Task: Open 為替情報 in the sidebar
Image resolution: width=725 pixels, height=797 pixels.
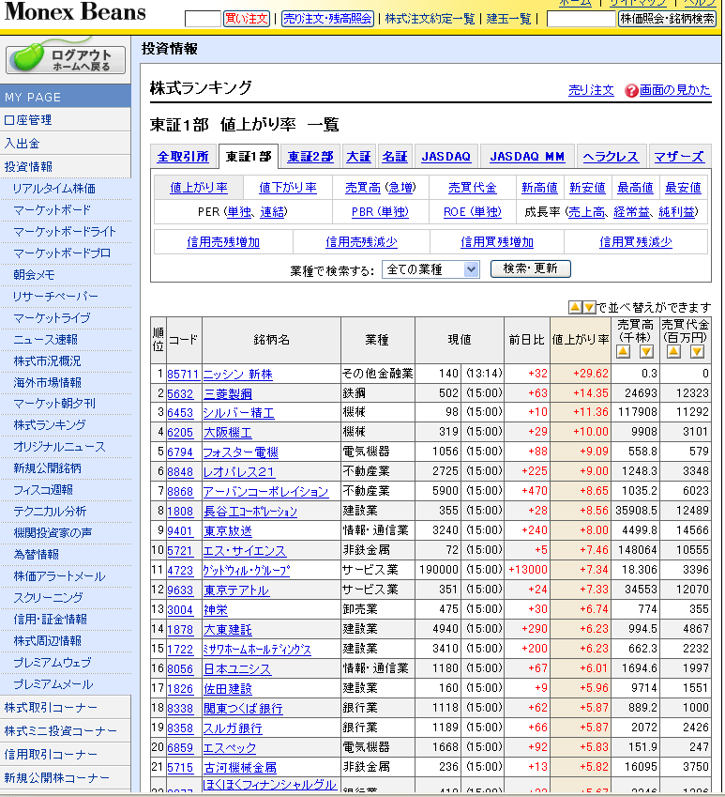Action: 36,555
